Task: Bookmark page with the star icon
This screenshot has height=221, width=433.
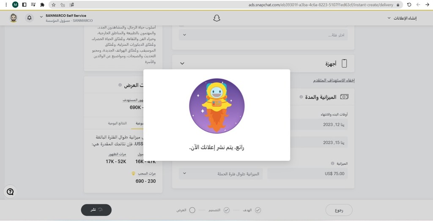Action: tap(54, 5)
